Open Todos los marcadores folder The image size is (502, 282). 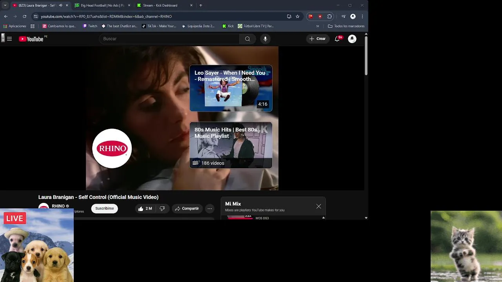tap(346, 26)
